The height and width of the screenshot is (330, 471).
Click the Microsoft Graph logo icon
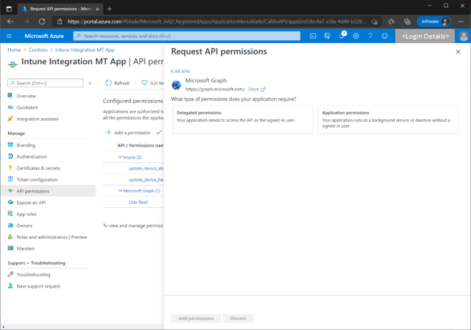pyautogui.click(x=176, y=85)
